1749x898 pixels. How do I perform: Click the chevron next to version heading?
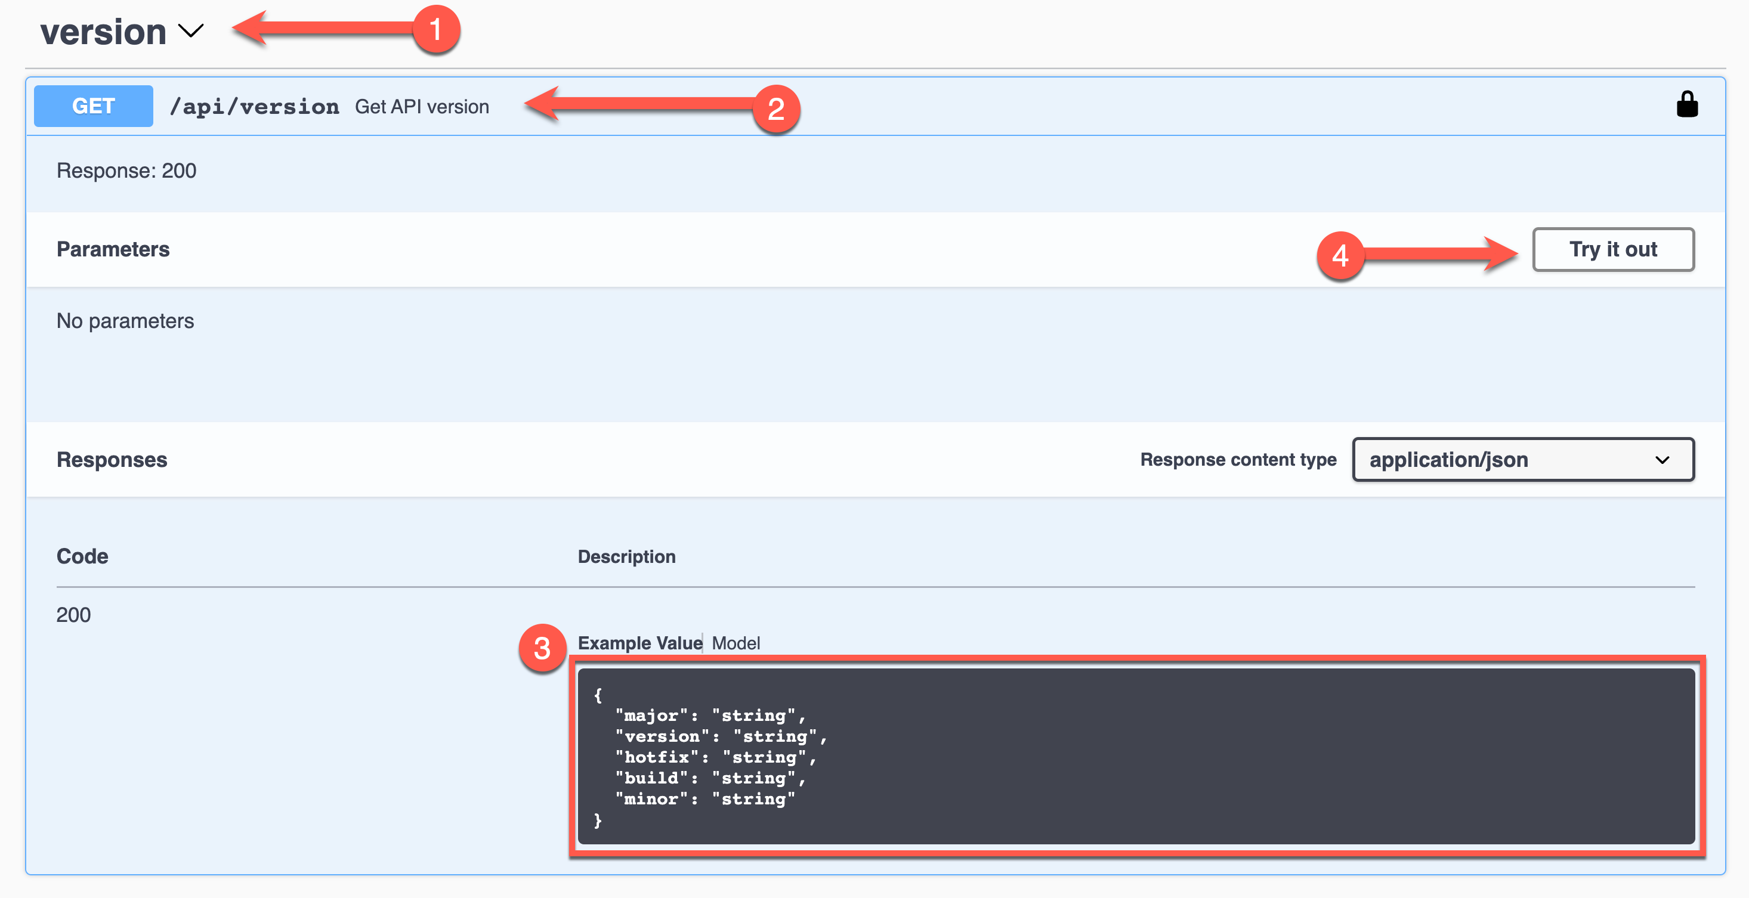click(x=191, y=30)
